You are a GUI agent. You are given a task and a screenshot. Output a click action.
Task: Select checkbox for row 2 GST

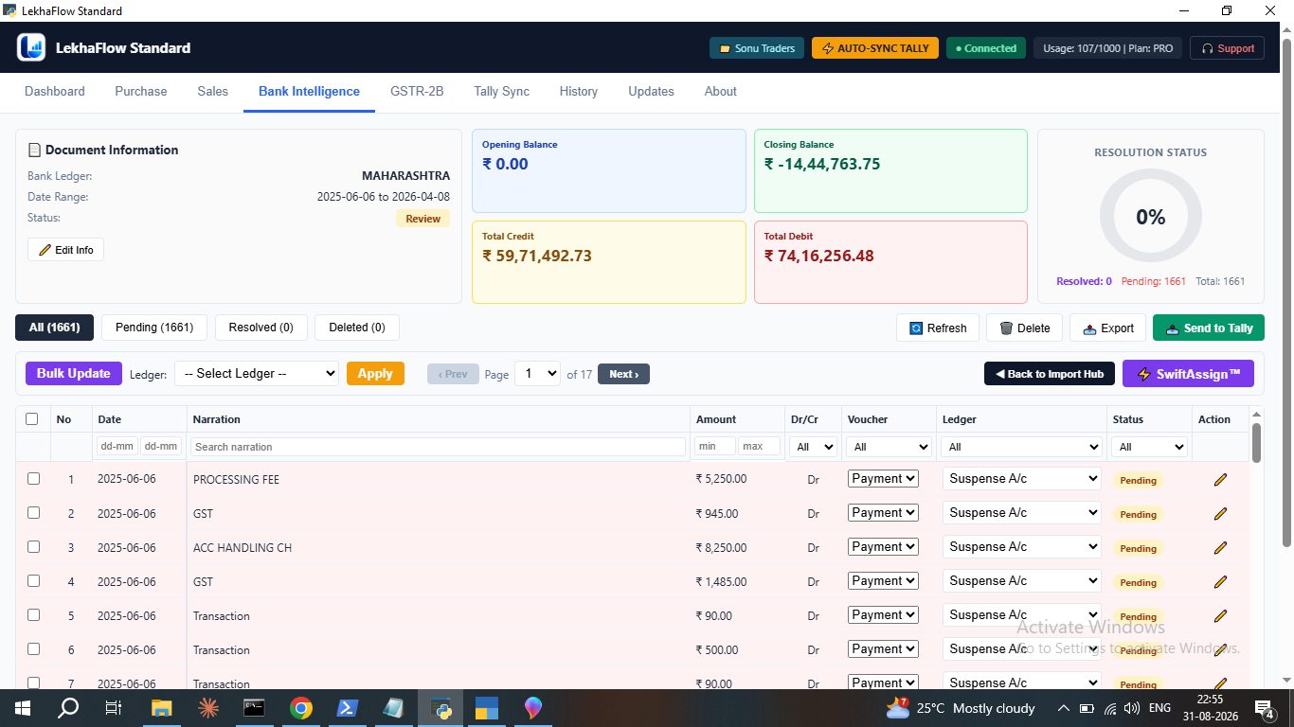(x=33, y=513)
